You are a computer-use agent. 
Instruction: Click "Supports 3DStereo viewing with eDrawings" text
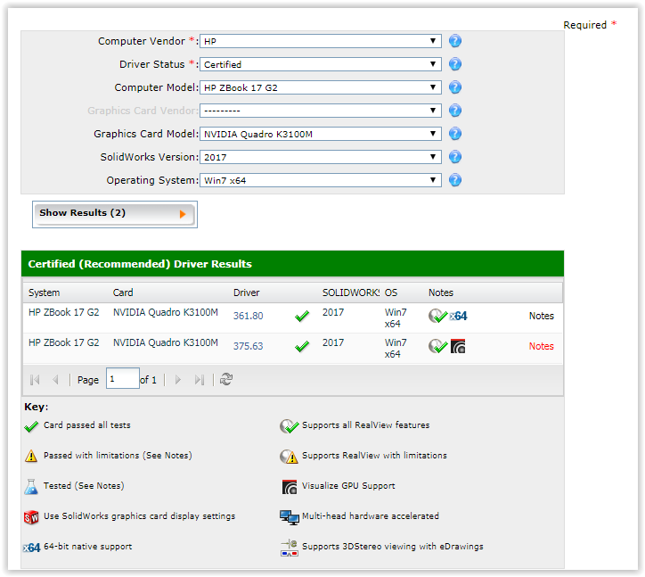click(392, 547)
